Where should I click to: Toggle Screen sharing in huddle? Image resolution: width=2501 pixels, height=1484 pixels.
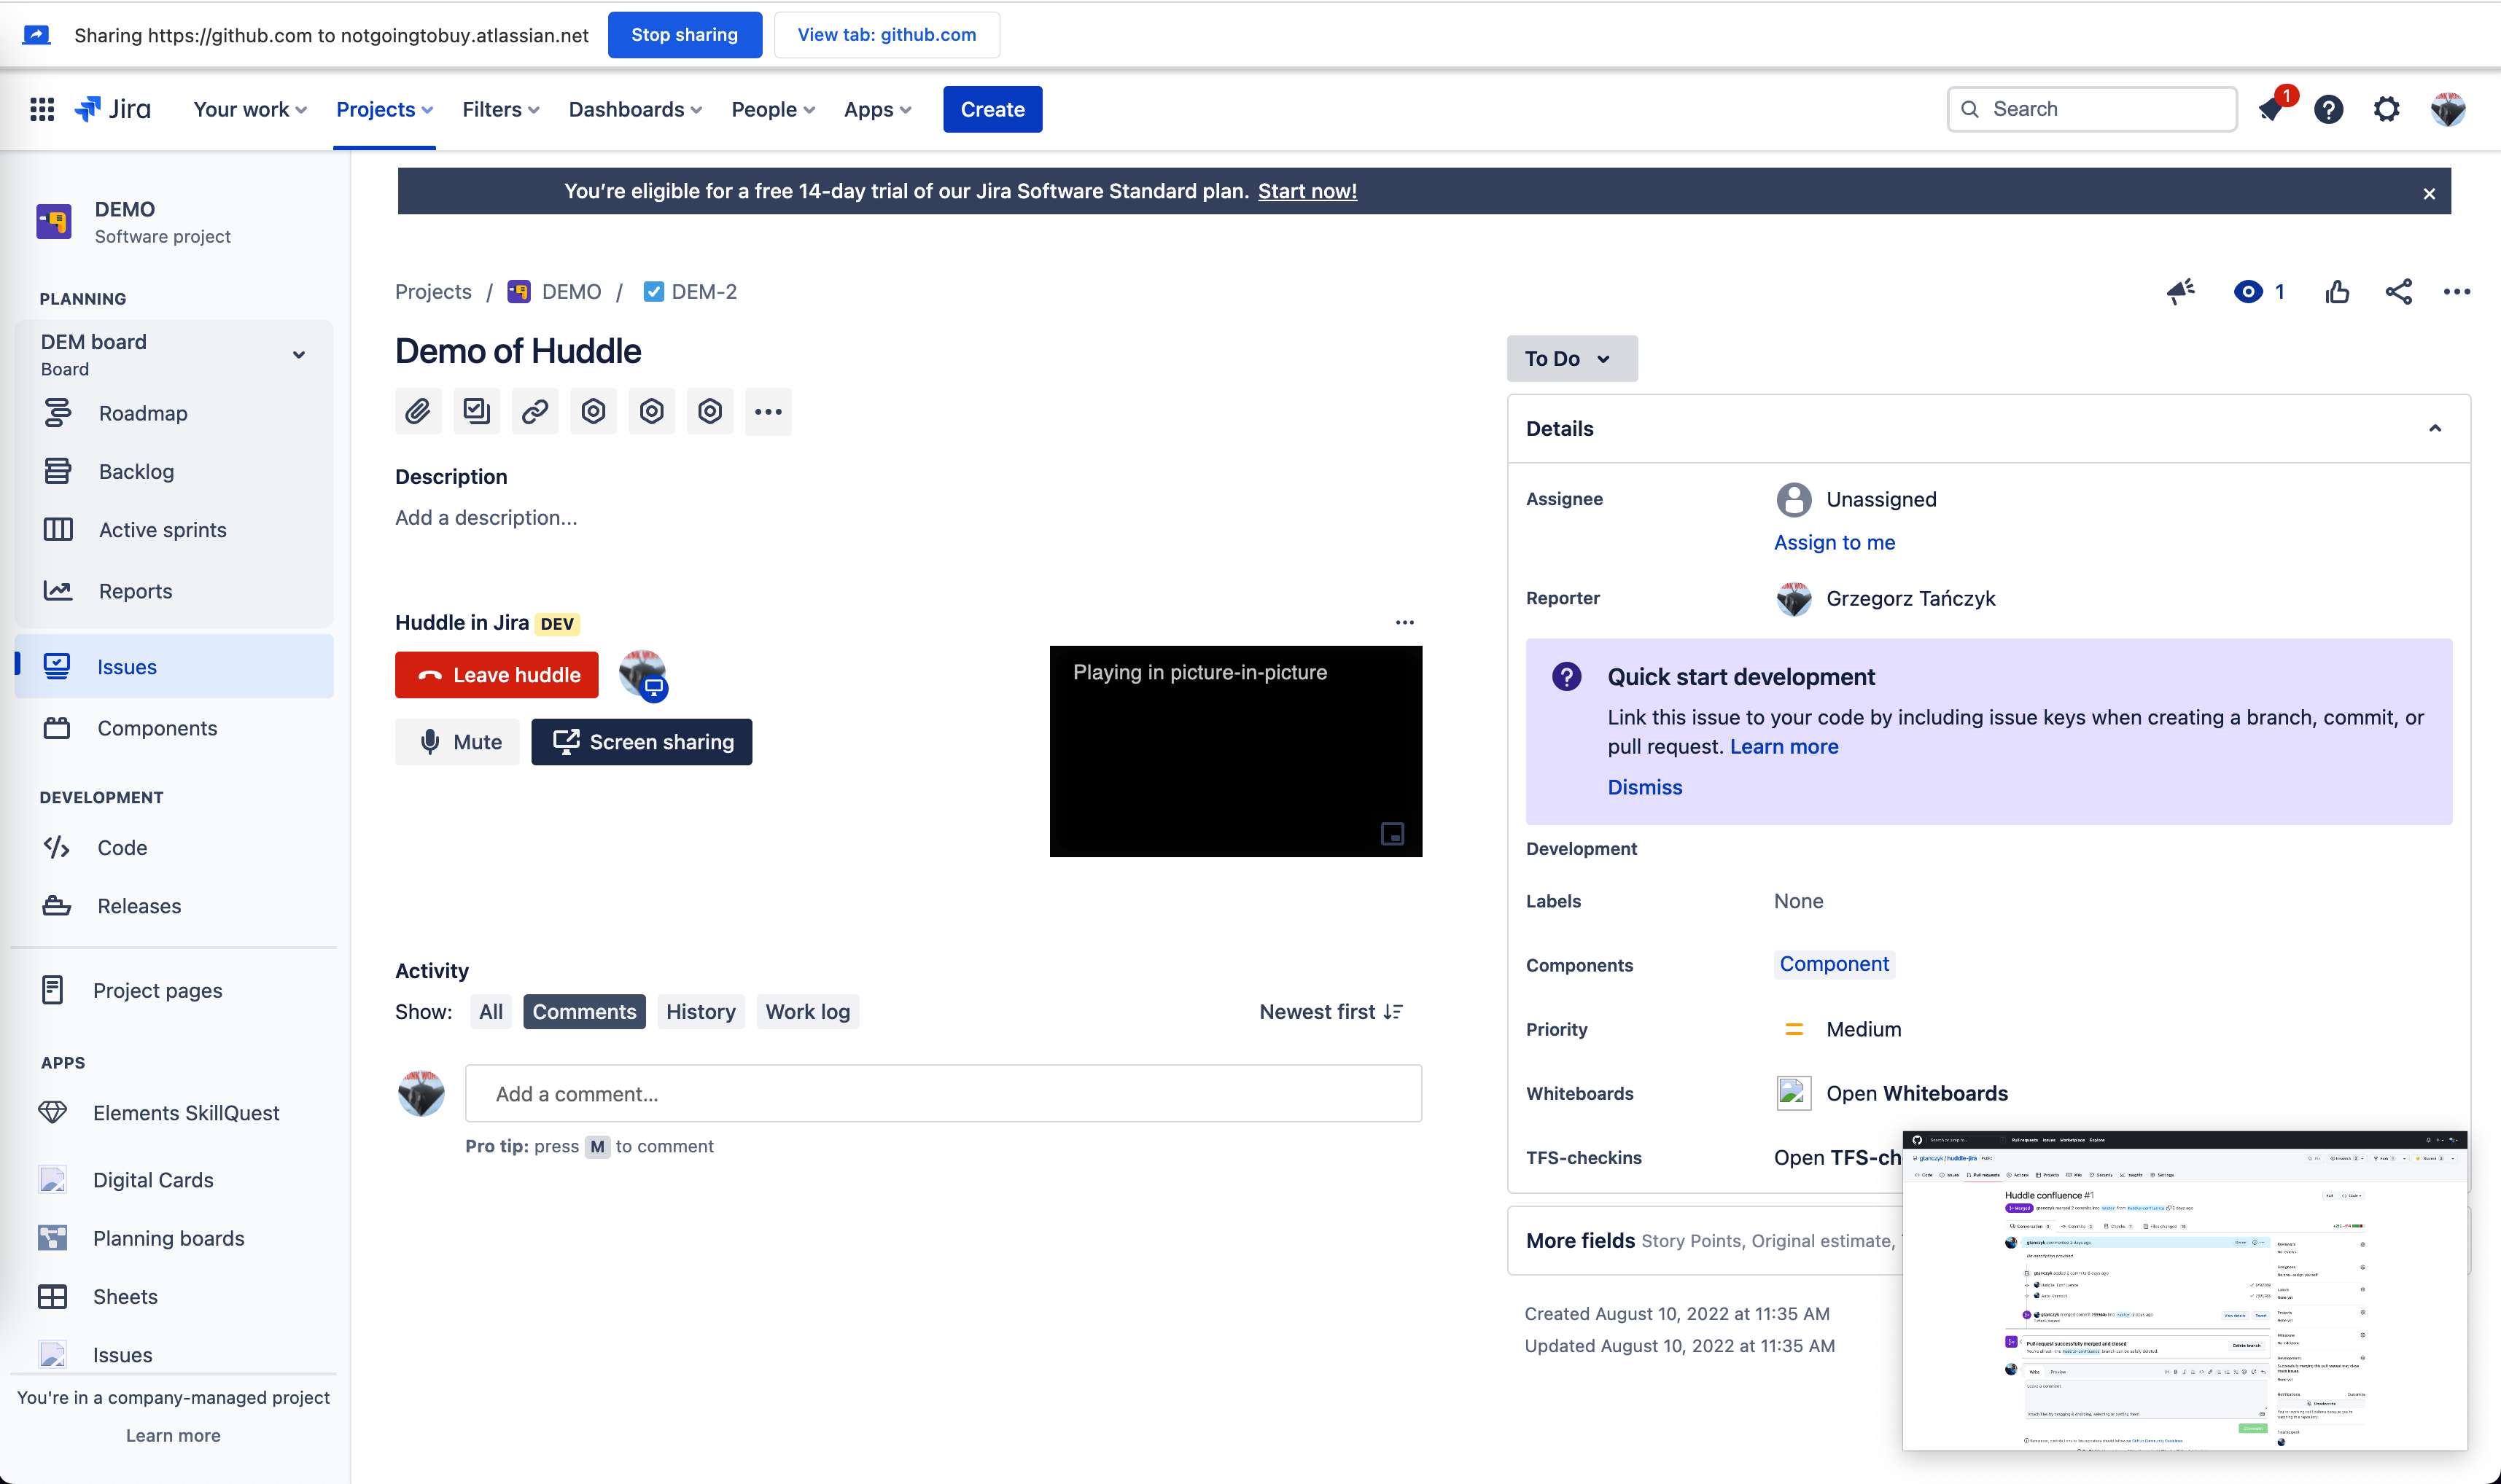pyautogui.click(x=641, y=742)
